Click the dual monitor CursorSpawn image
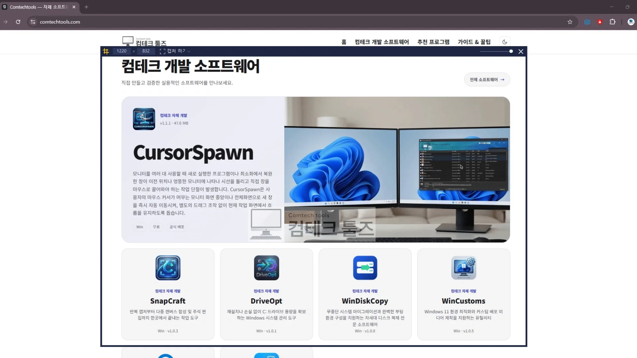637x358 pixels. (397, 169)
